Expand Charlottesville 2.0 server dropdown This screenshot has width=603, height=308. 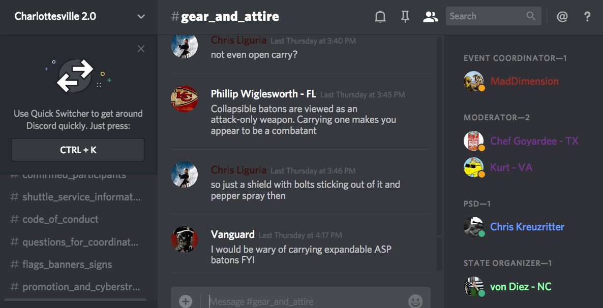tap(141, 17)
